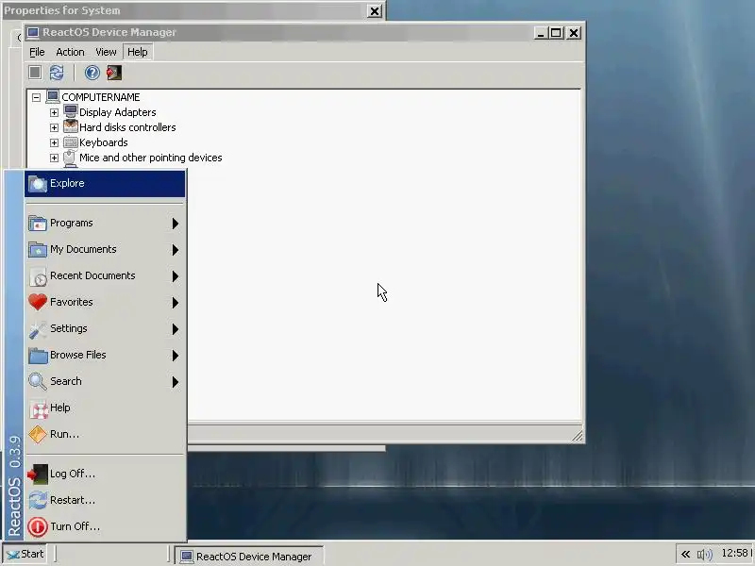Image resolution: width=755 pixels, height=566 pixels.
Task: Click the Search submenu arrow
Action: click(176, 382)
